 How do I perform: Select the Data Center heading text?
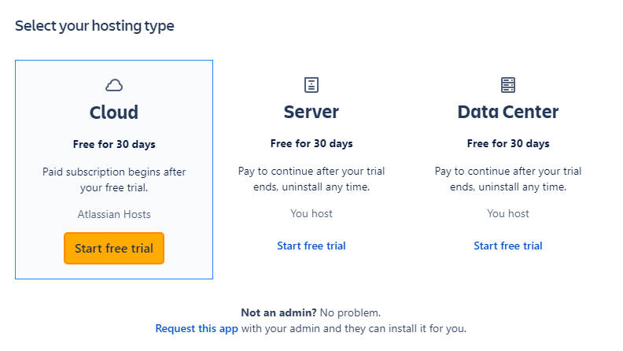click(508, 112)
